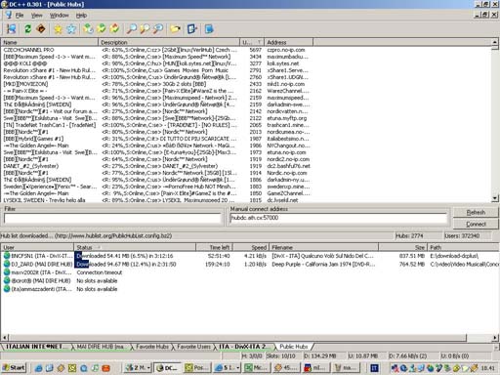Click the hub list scroll-down arrow

point(495,198)
